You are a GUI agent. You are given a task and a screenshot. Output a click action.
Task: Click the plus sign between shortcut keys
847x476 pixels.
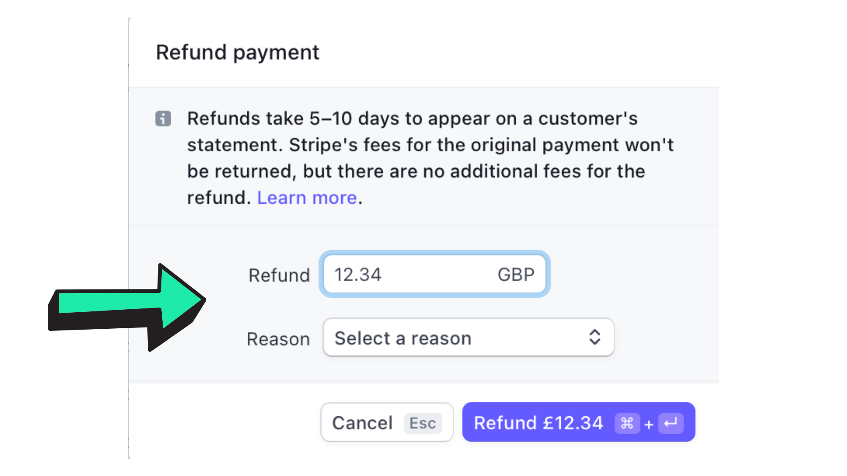649,424
